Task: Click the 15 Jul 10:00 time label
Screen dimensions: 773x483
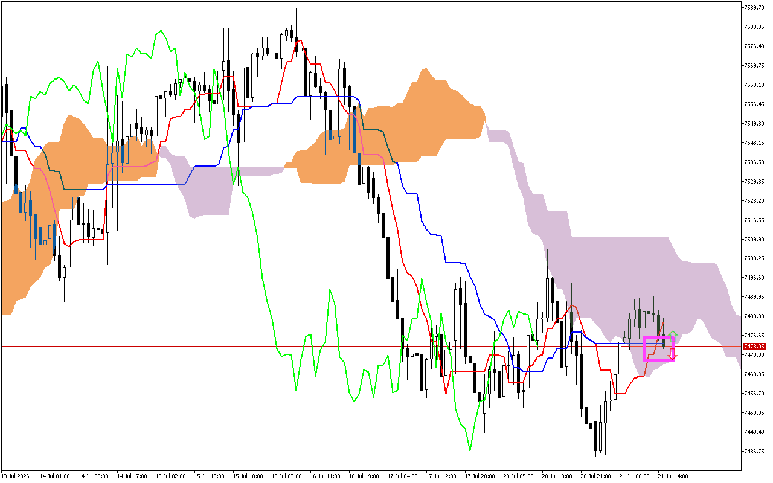Action: pos(210,476)
